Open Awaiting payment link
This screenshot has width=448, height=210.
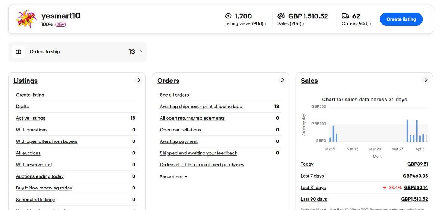[x=179, y=141]
